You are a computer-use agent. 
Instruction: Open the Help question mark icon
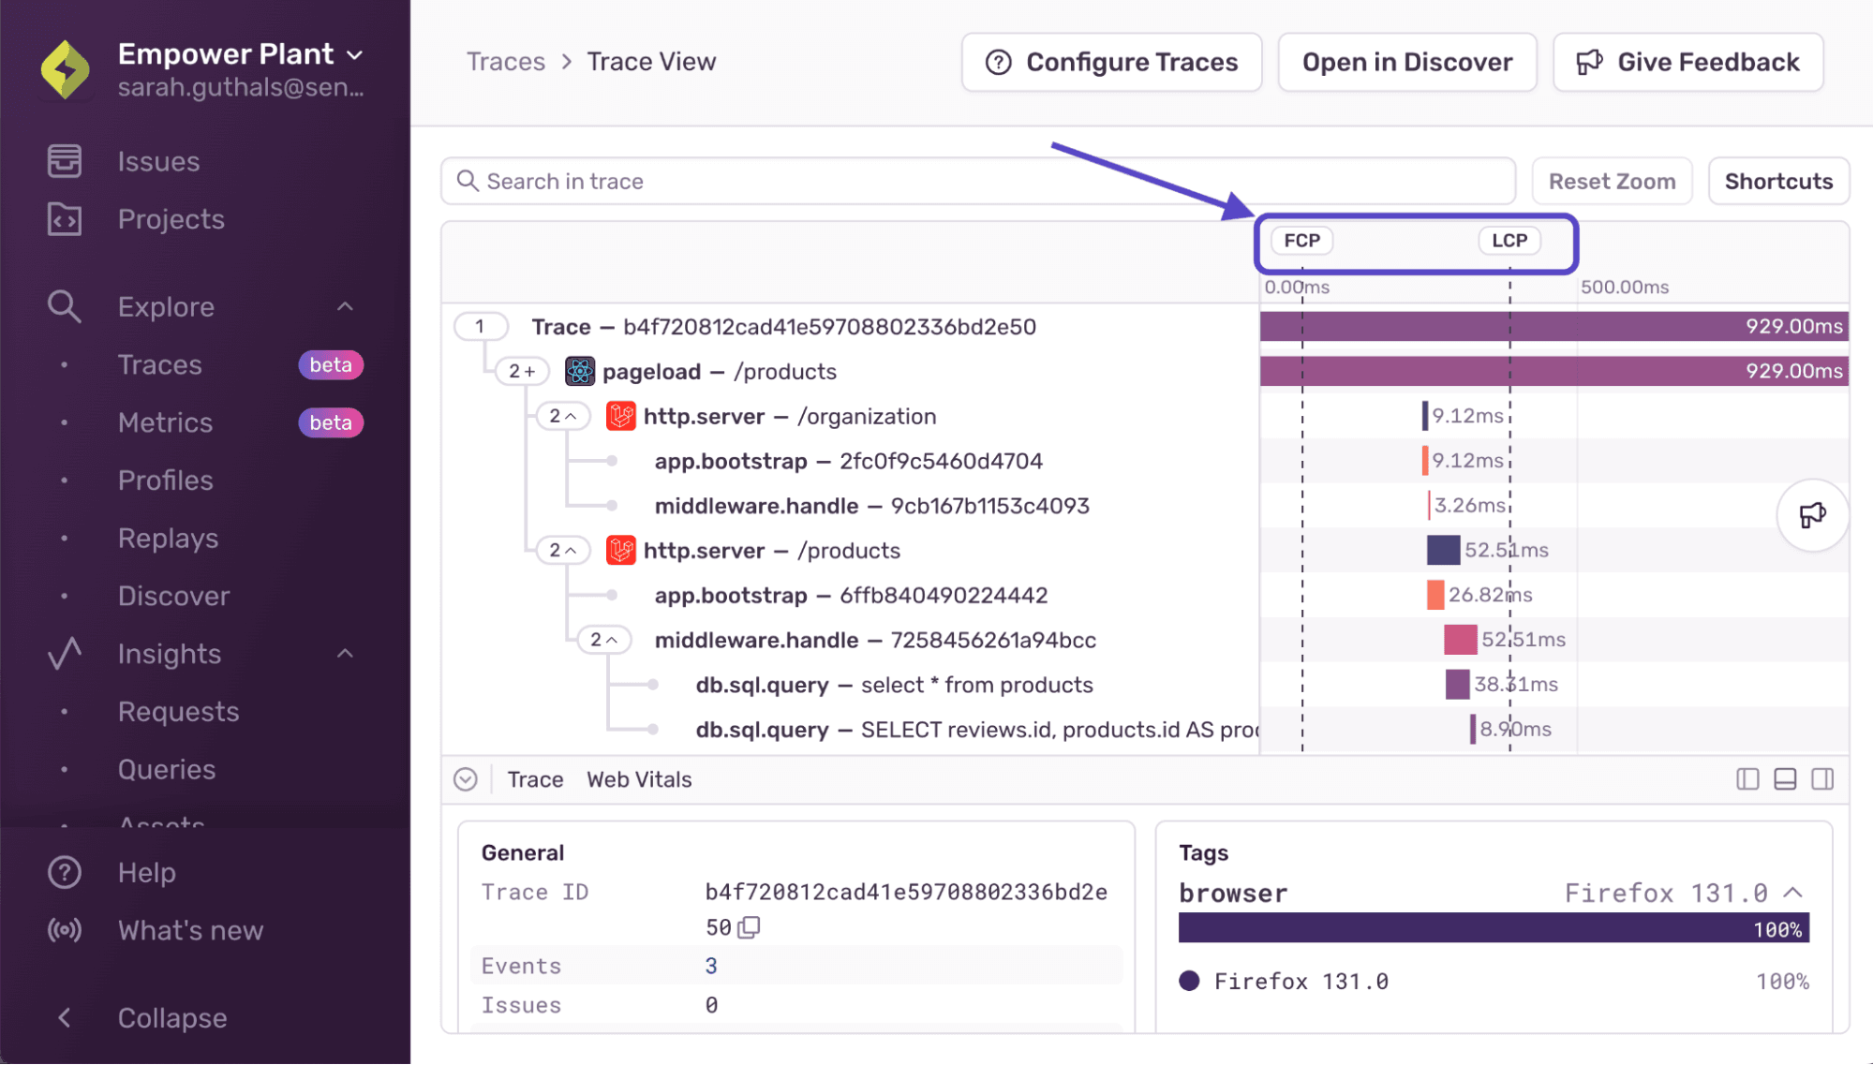[65, 872]
